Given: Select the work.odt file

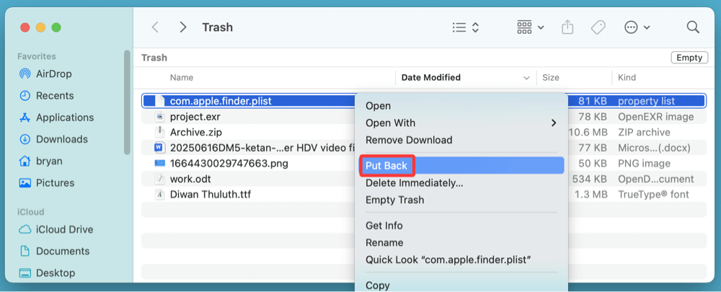Looking at the screenshot, I should pos(190,179).
